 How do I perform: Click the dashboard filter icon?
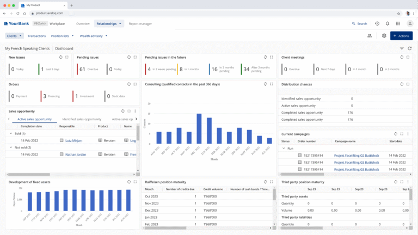[402, 48]
